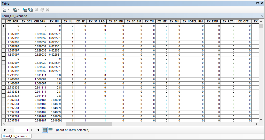
Task: Click the Switch Selection icon
Action: 30,10
